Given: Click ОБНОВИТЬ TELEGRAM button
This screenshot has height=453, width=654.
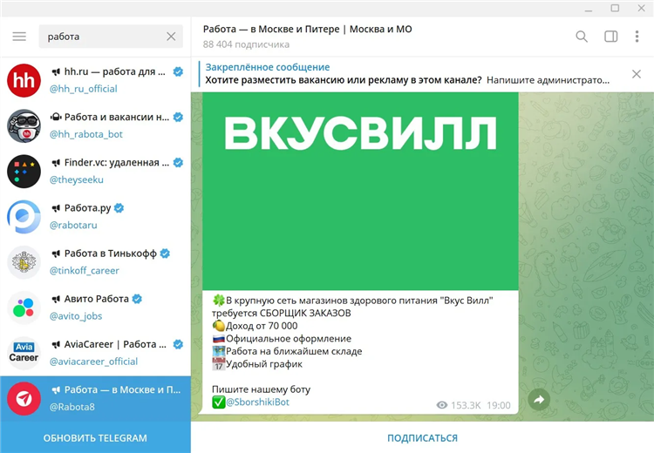Looking at the screenshot, I should click(95, 437).
